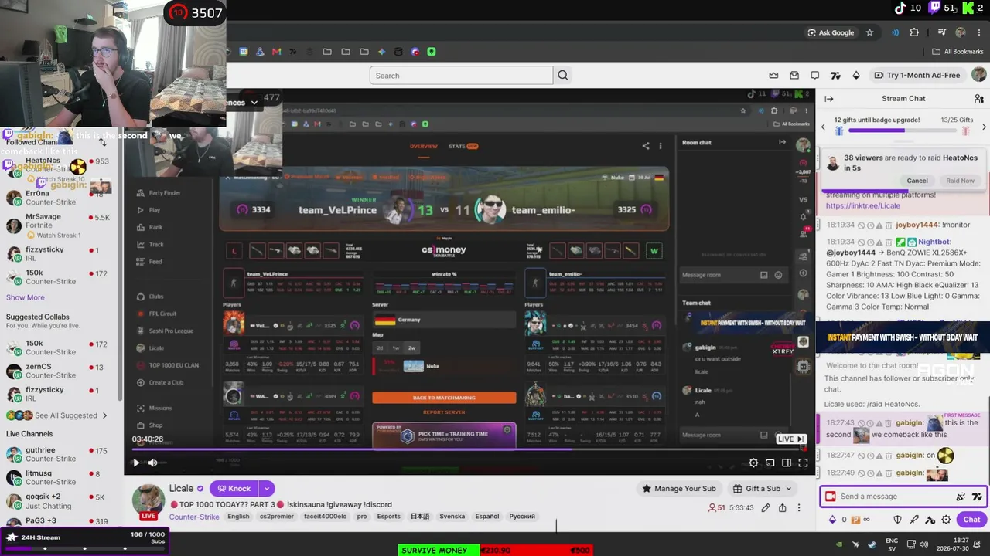Enter fullscreen on the video player
990x556 pixels.
pyautogui.click(x=803, y=463)
